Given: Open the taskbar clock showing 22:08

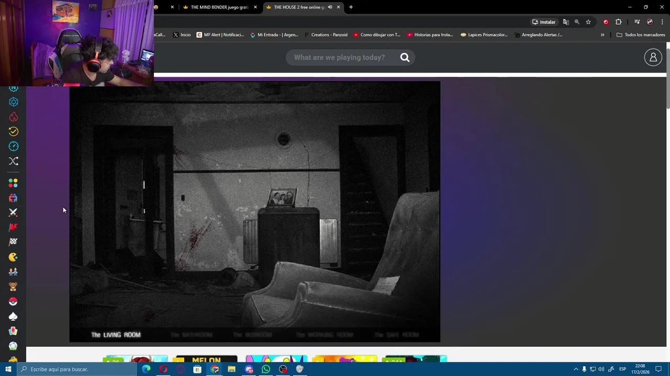Looking at the screenshot, I should 640,369.
